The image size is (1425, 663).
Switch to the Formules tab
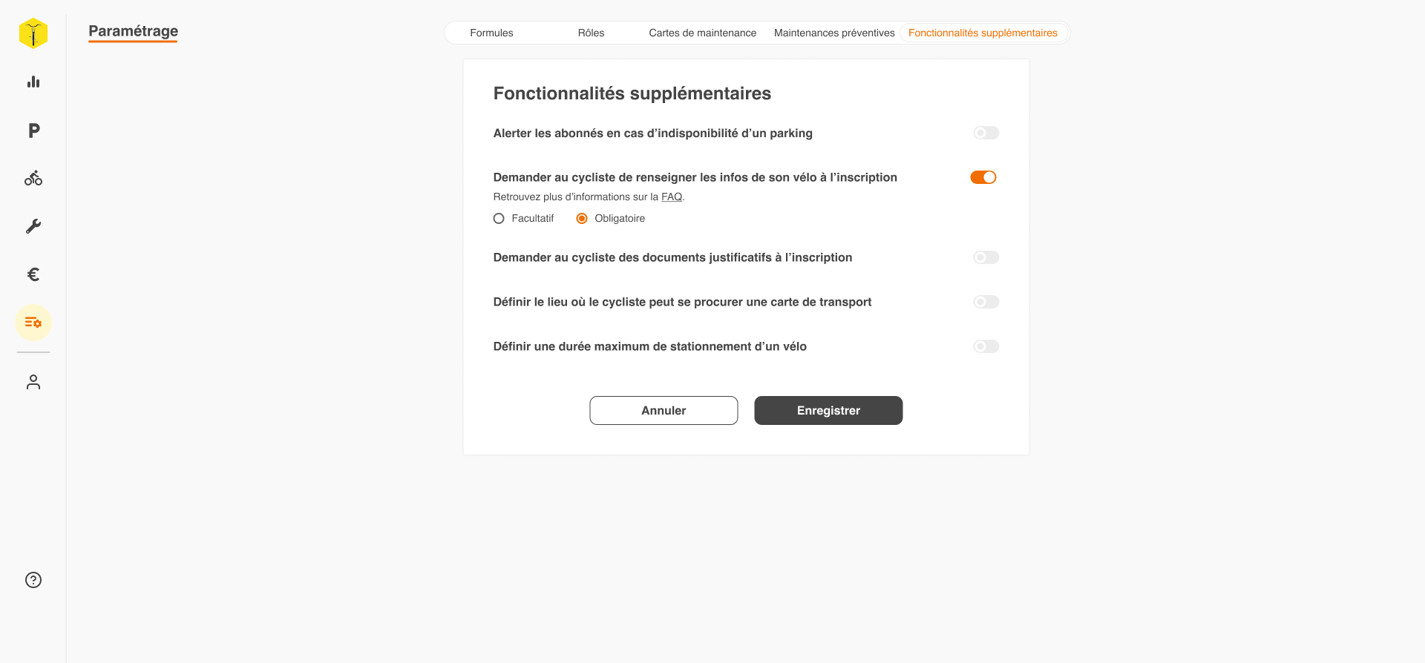pos(491,33)
